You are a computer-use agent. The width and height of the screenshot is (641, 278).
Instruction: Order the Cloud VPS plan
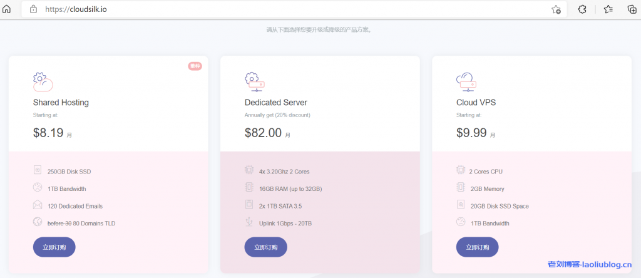pyautogui.click(x=478, y=247)
